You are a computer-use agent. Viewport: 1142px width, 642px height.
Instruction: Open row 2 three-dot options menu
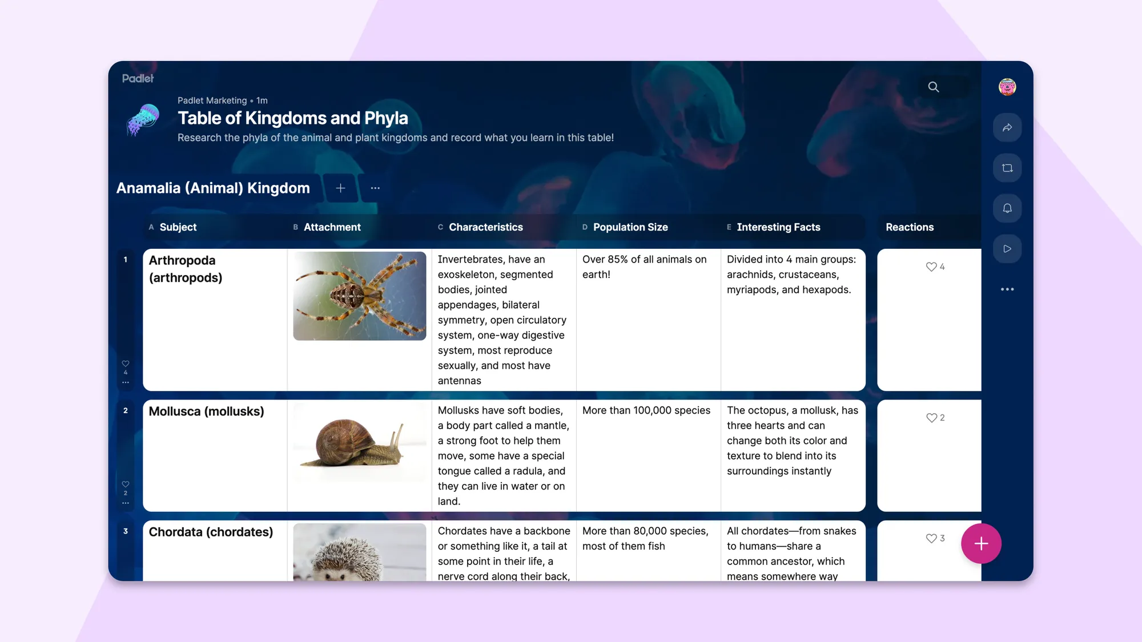[x=126, y=503]
